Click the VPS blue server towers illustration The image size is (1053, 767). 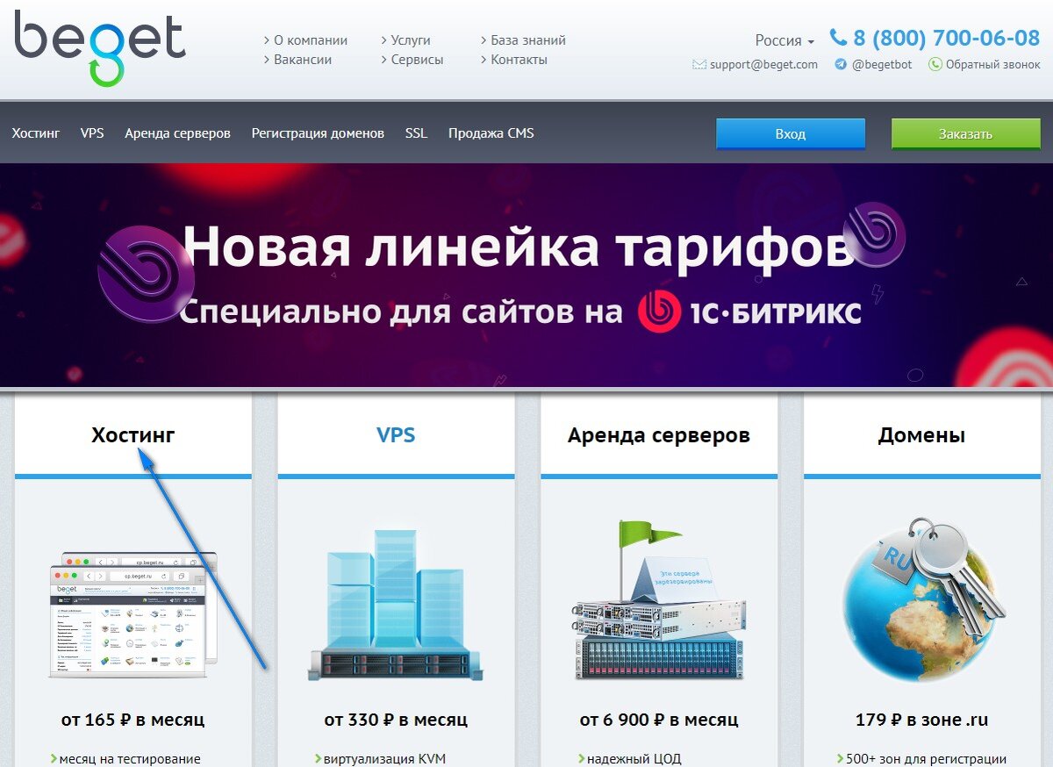coord(395,605)
